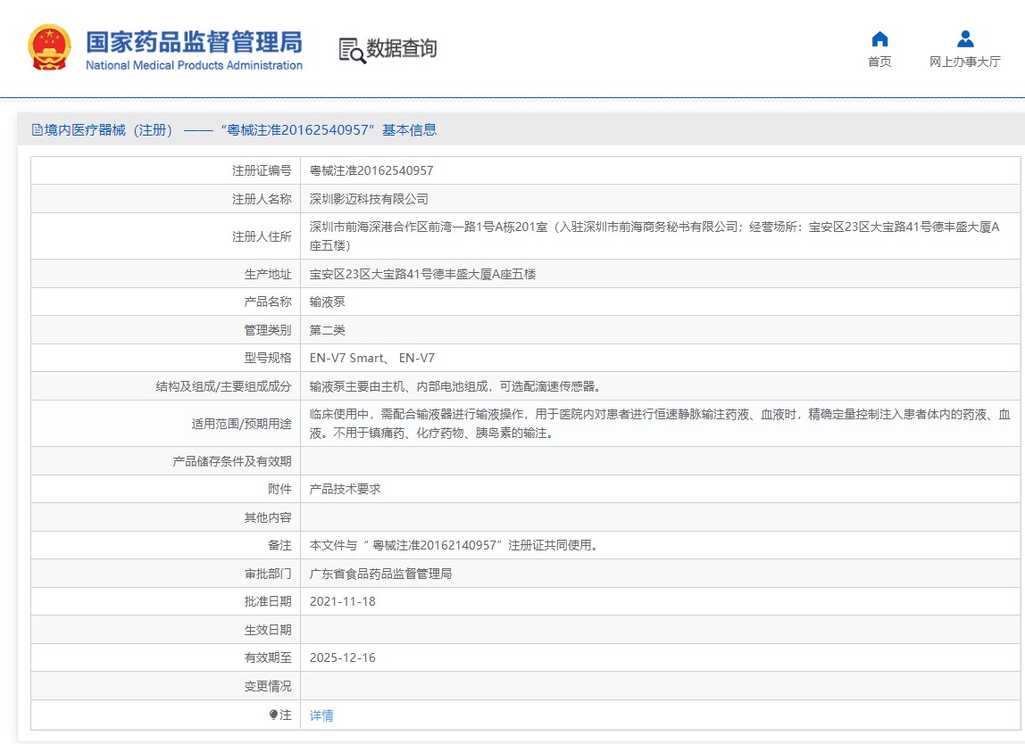Click the 其他内容 row label
This screenshot has height=744, width=1025.
click(x=267, y=517)
